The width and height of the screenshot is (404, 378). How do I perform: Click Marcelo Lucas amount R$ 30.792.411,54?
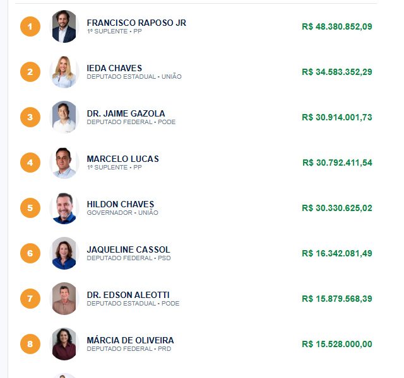(337, 163)
